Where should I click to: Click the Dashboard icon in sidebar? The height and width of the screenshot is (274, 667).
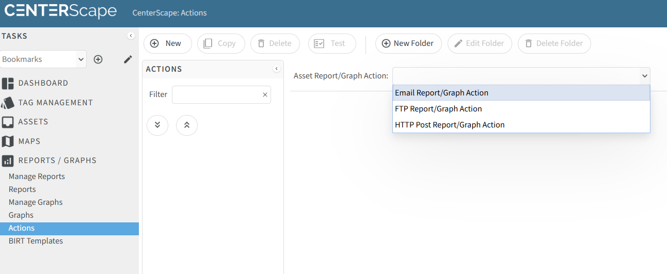point(8,83)
